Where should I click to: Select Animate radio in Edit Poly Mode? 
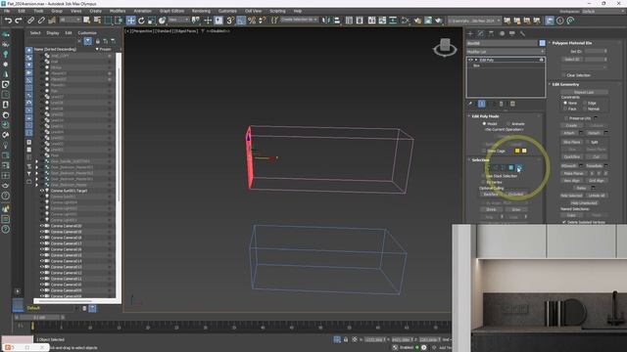tap(508, 124)
